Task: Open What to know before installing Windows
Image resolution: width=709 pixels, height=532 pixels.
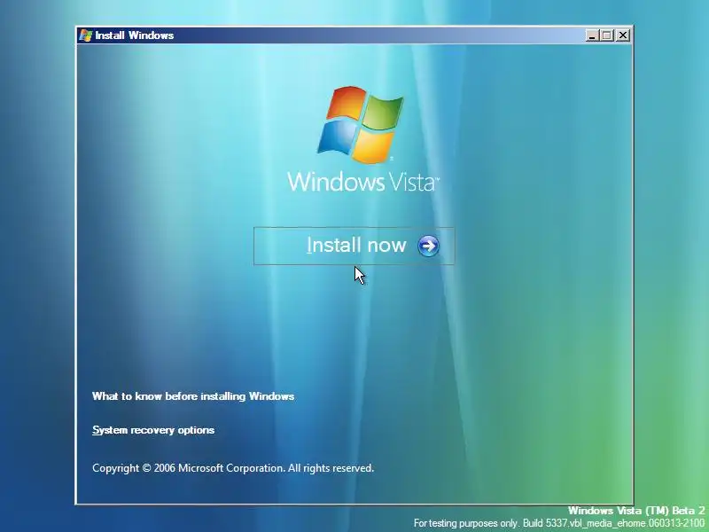Action: (193, 396)
